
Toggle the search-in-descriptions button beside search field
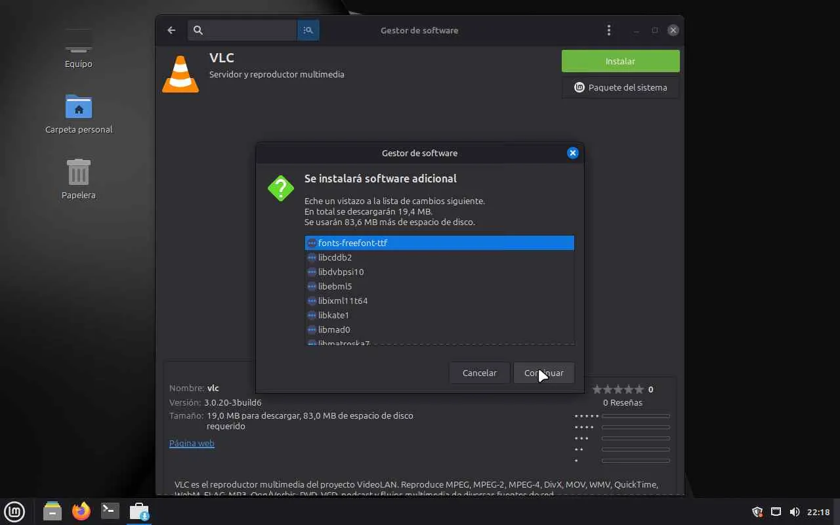[308, 30]
